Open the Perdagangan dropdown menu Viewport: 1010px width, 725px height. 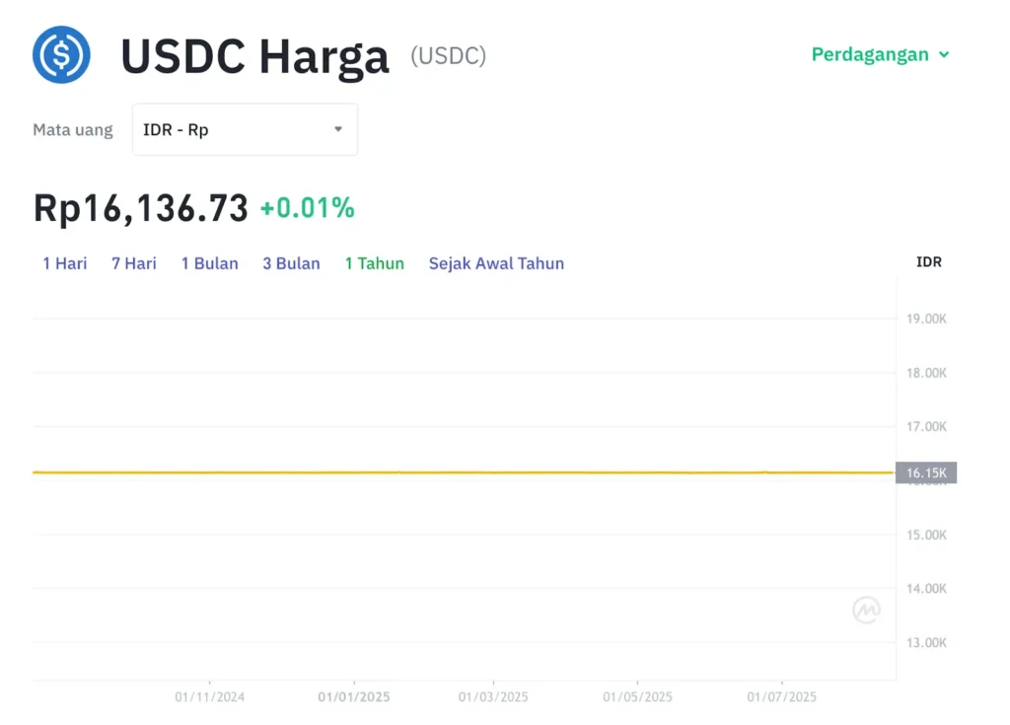coord(880,55)
